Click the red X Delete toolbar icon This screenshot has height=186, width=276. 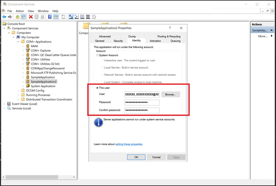31,17
